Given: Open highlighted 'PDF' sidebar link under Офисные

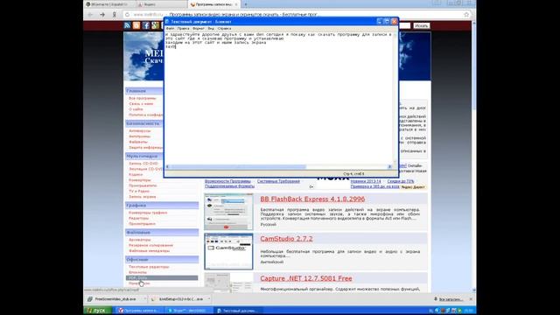Looking at the screenshot, I should tap(162, 277).
